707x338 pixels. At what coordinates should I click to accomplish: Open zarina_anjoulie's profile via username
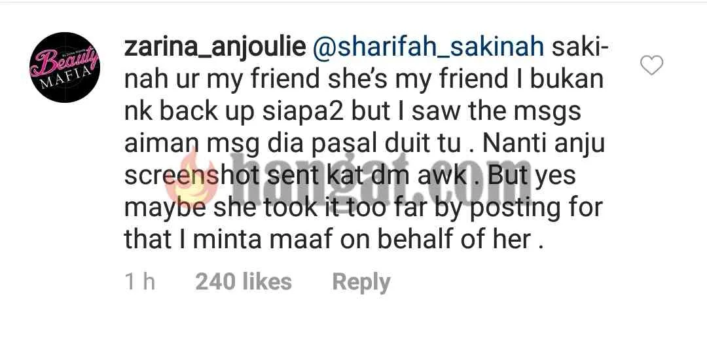tap(215, 48)
